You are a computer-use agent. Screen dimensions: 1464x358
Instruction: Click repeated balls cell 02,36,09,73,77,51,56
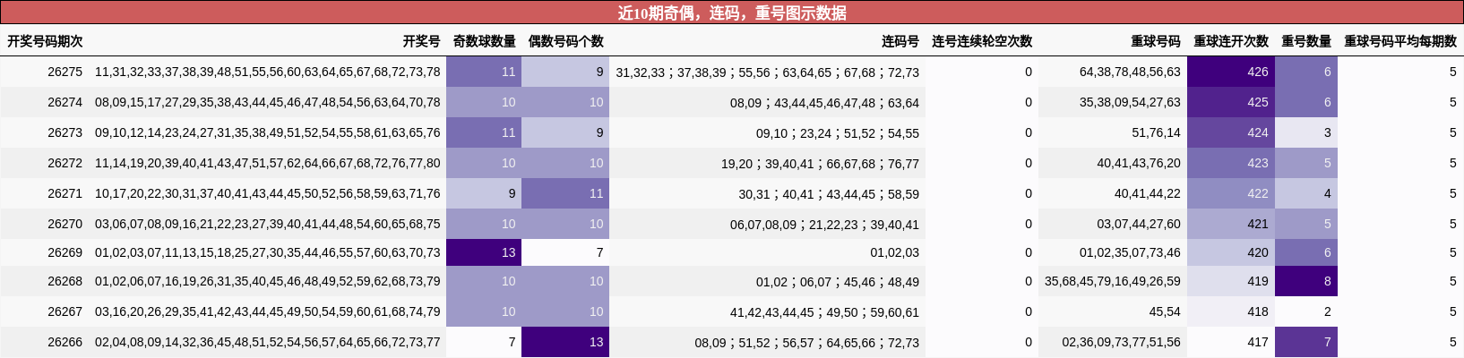[1113, 342]
